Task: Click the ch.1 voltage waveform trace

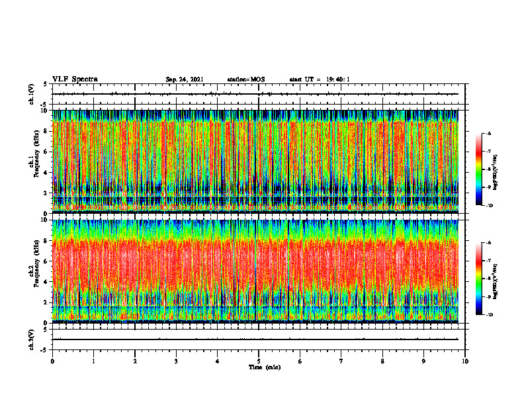Action: 255,94
